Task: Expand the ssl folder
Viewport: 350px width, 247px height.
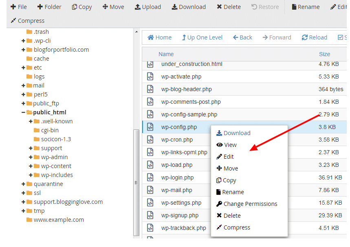Action: [23, 193]
